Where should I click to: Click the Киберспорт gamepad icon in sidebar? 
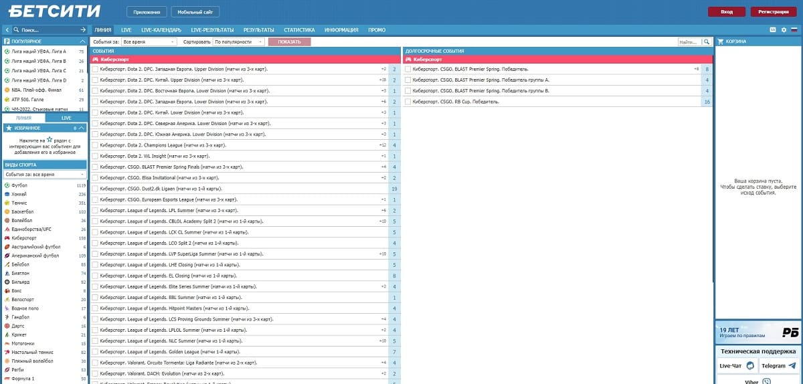click(x=7, y=237)
